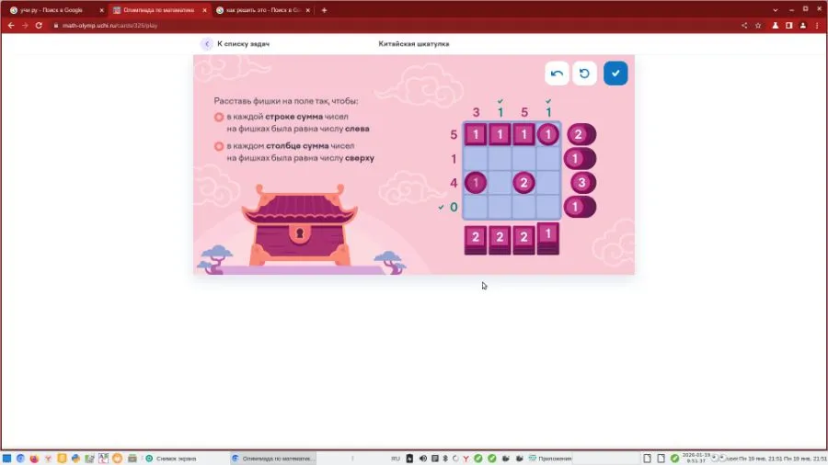Viewport: 828px width, 465px height.
Task: Pick the square 1 tile in the second column of row 5
Action: (500, 134)
